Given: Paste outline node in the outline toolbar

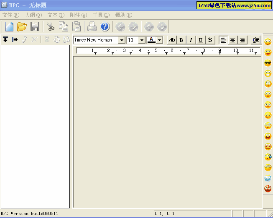Looking at the screenshot, I should click(66, 39).
